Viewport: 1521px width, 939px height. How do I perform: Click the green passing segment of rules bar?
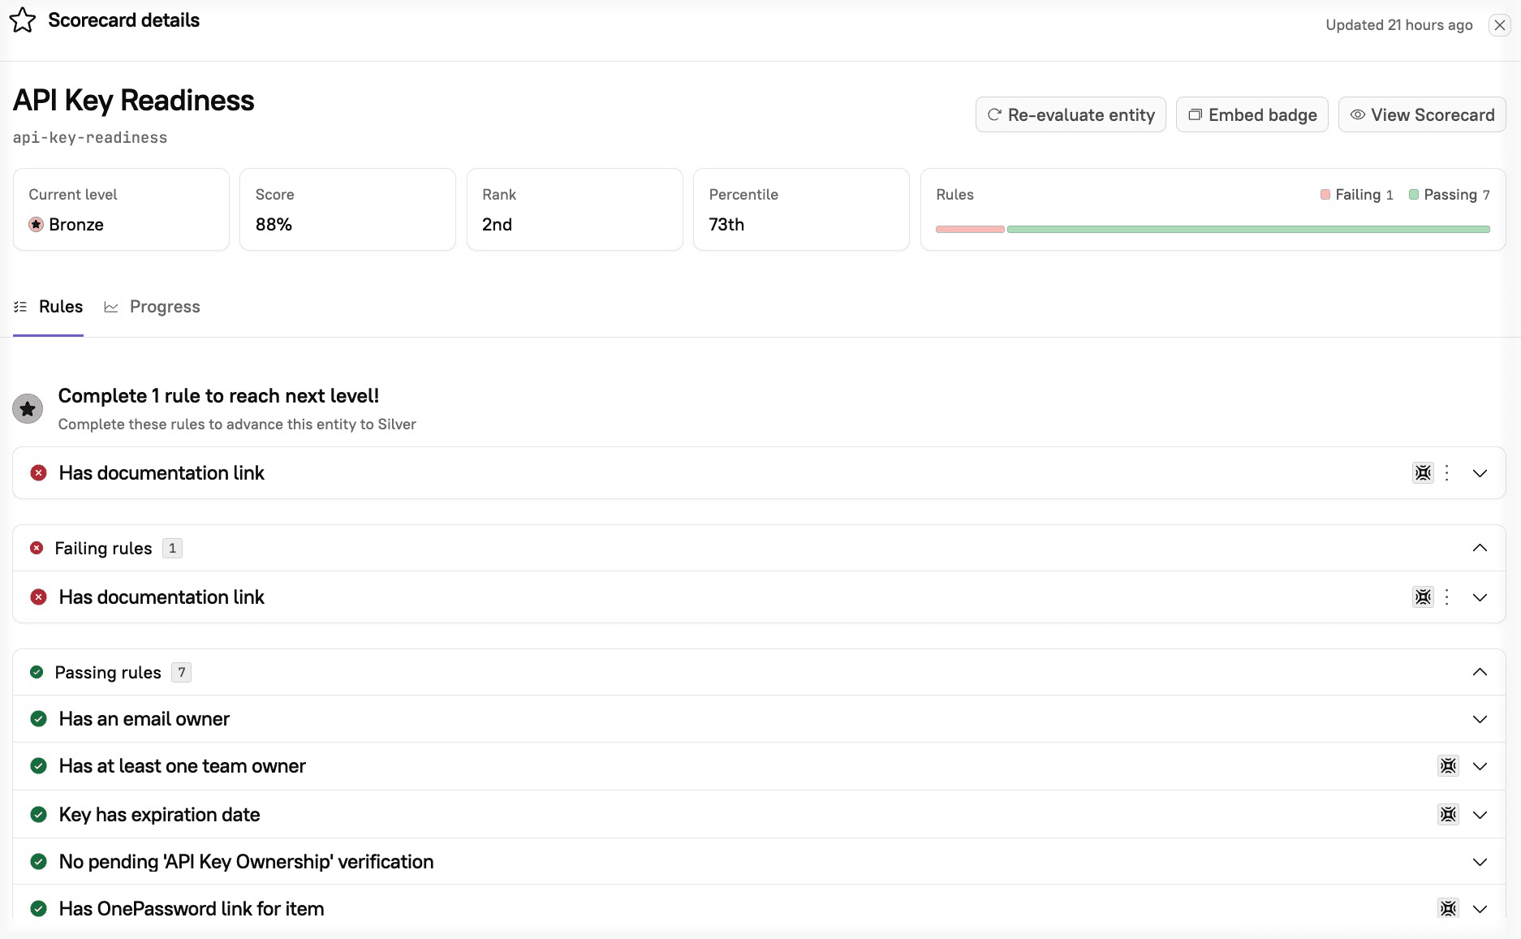tap(1247, 230)
